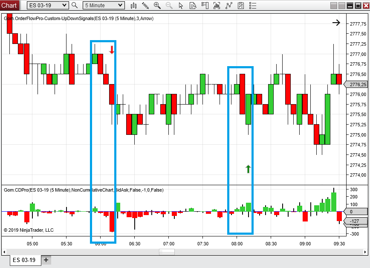Click the 2776,25 current price marker
This screenshot has width=370, height=268.
pos(356,84)
